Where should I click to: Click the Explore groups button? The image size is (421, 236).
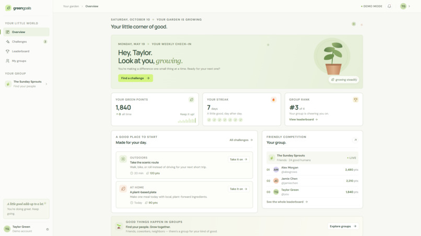click(x=343, y=226)
